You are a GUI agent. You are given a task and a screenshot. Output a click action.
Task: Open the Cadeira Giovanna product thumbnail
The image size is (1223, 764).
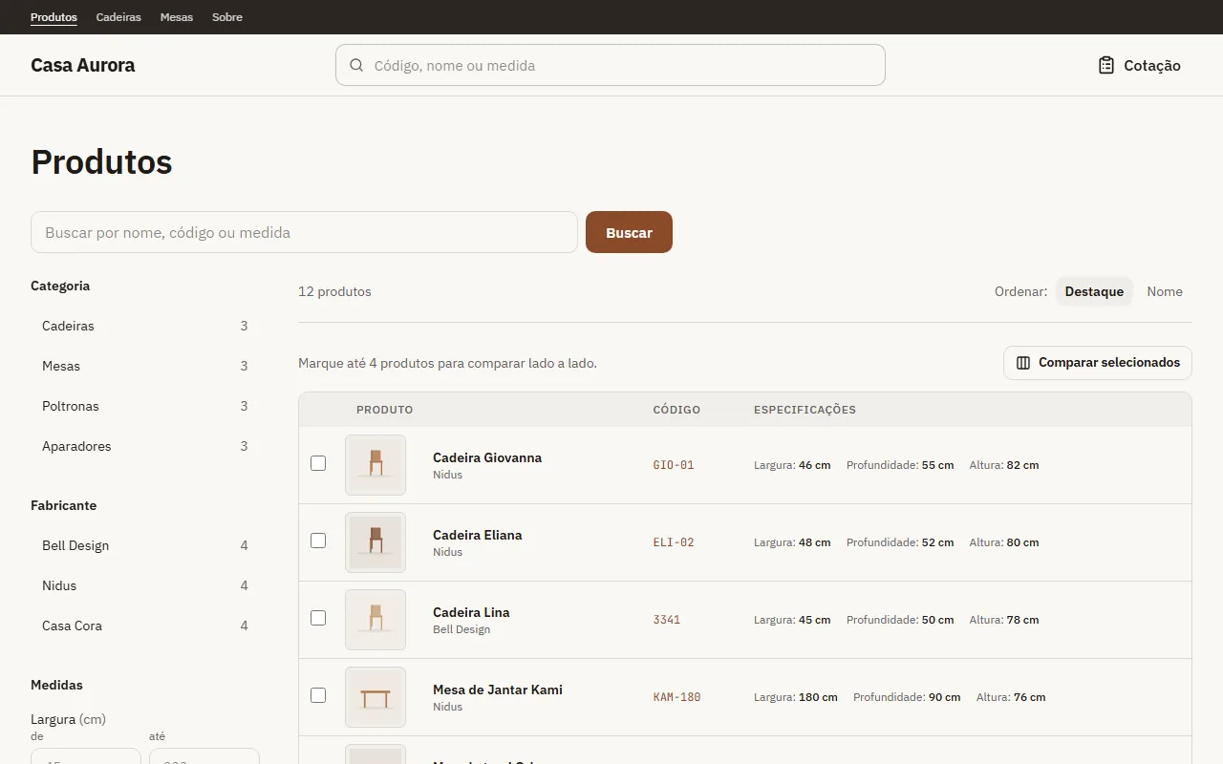[x=375, y=465]
